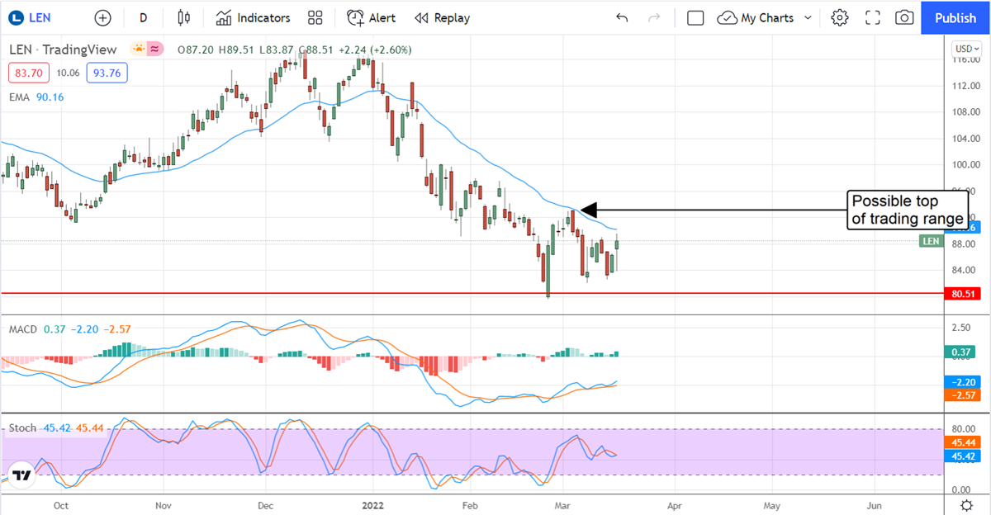Screen dimensions: 991x515
Task: Open the indicator templates grid icon
Action: tap(315, 17)
